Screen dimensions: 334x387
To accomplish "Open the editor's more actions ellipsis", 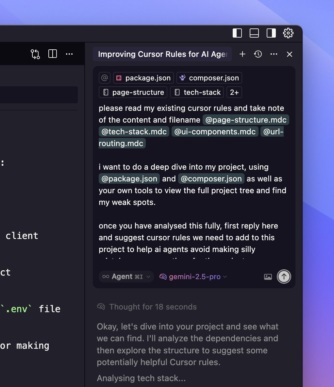I will [69, 54].
